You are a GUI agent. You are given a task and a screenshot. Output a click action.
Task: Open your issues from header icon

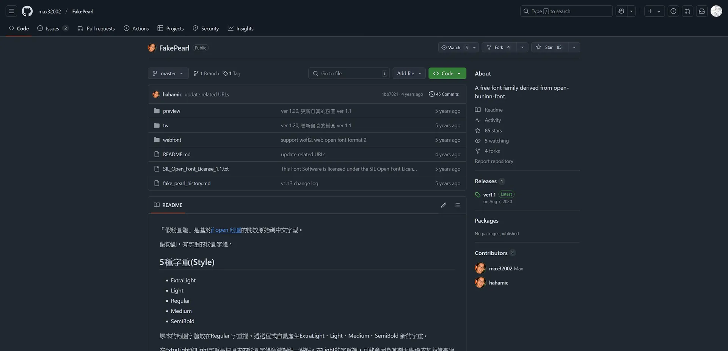point(673,11)
